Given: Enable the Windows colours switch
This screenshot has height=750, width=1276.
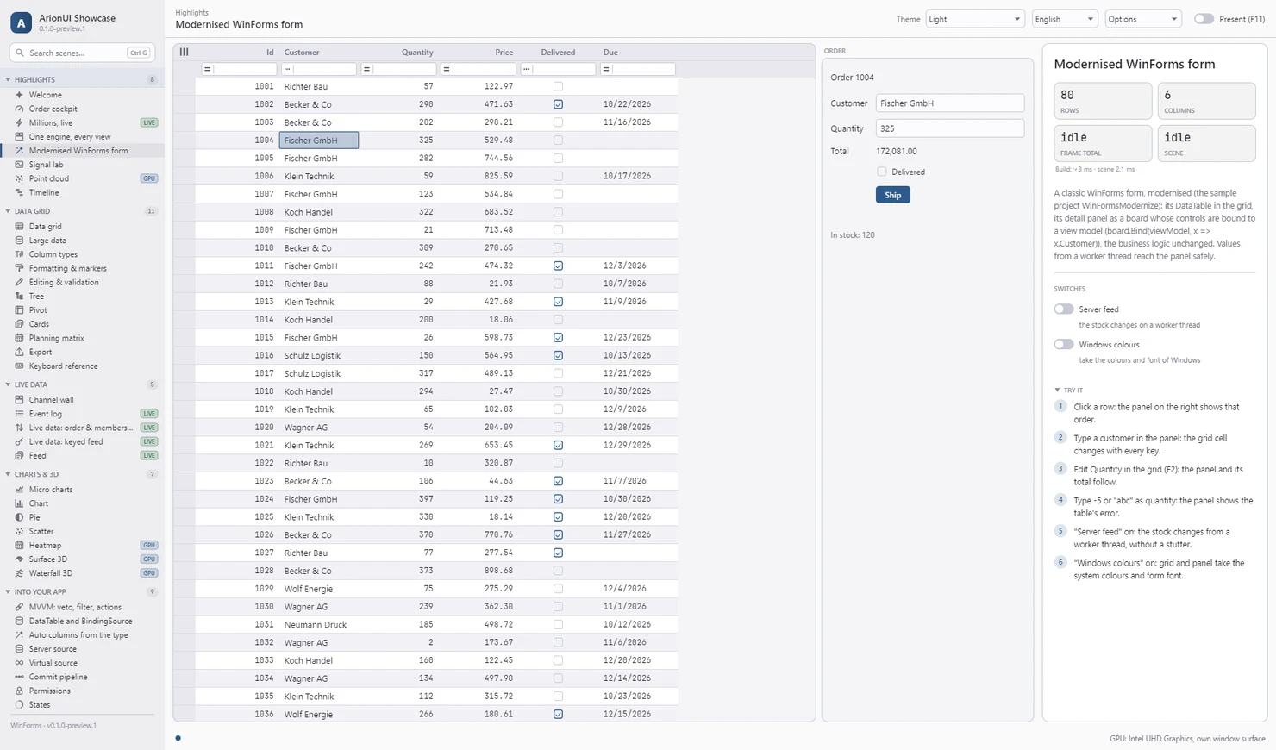Looking at the screenshot, I should pos(1064,345).
